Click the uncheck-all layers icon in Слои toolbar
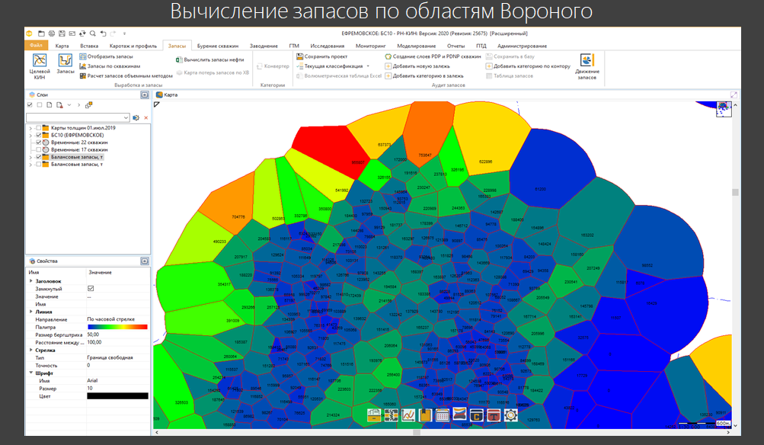 (40, 105)
